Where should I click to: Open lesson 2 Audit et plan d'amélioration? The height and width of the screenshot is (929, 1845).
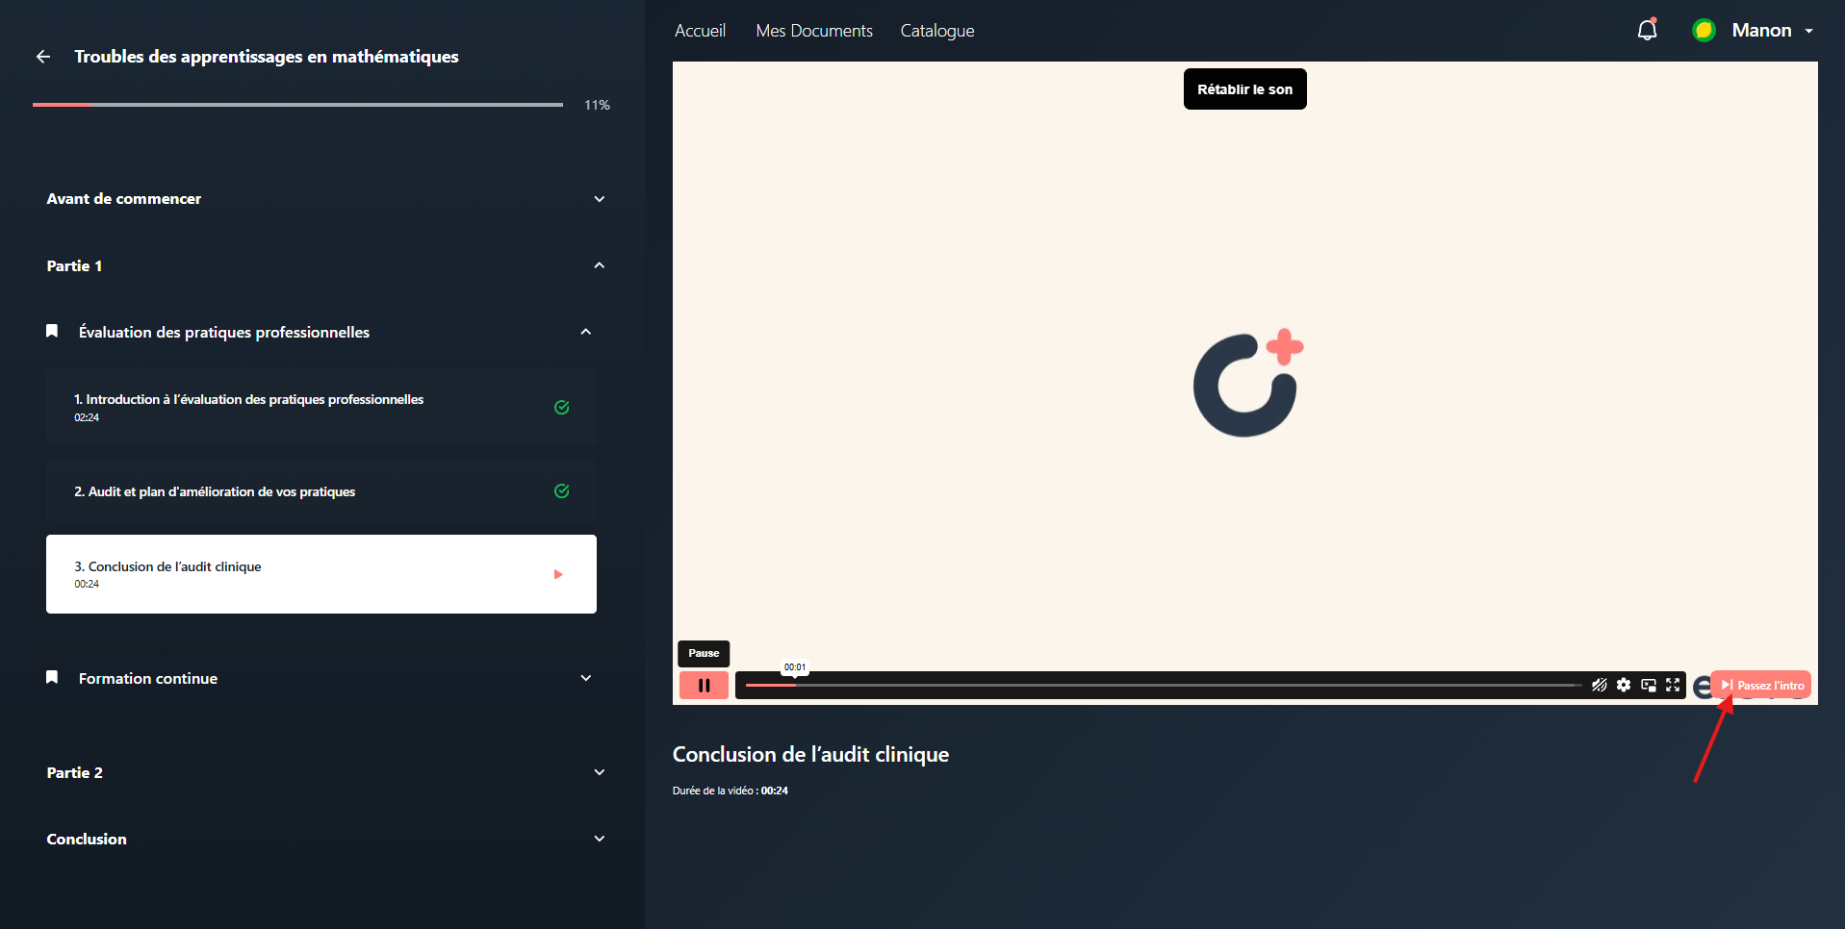pos(321,491)
